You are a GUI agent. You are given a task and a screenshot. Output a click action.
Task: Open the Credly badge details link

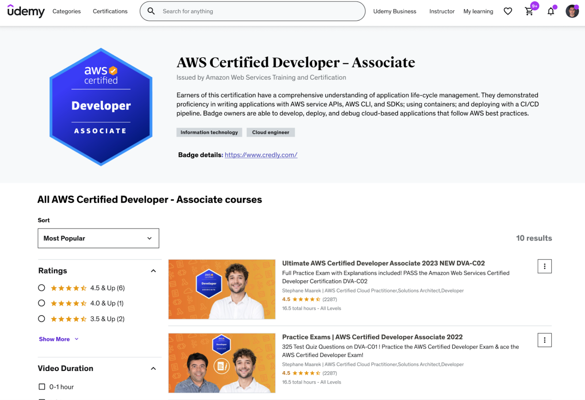coord(261,155)
